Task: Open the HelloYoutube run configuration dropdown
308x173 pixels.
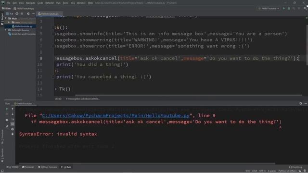Action: (269, 9)
